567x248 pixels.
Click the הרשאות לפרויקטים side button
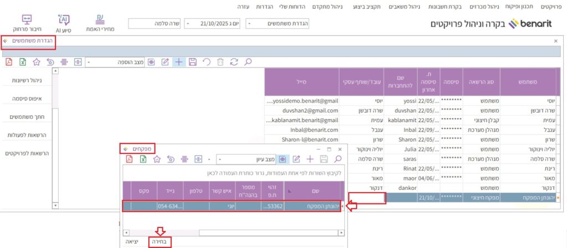[x=28, y=153]
